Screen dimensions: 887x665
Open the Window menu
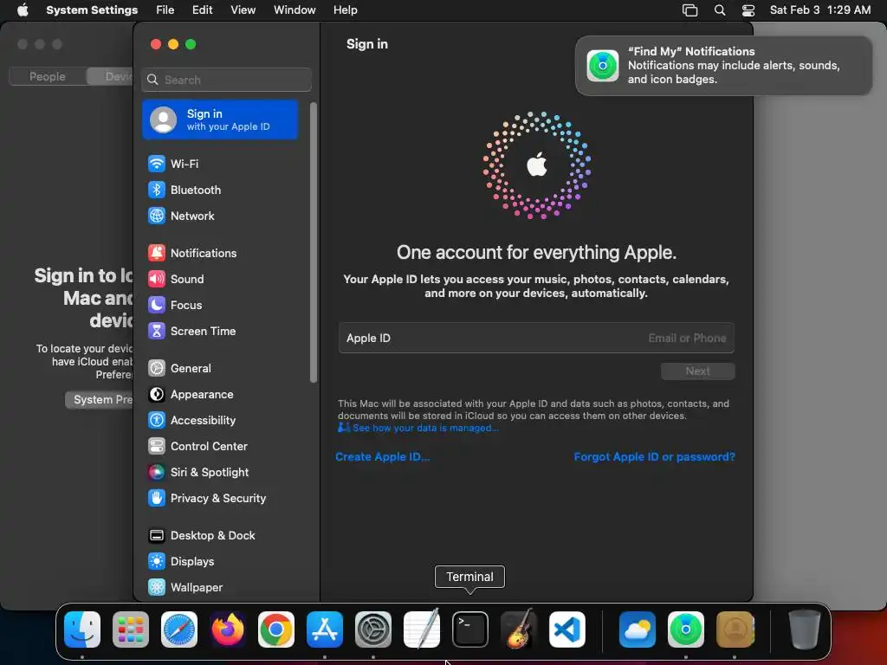pyautogui.click(x=295, y=10)
